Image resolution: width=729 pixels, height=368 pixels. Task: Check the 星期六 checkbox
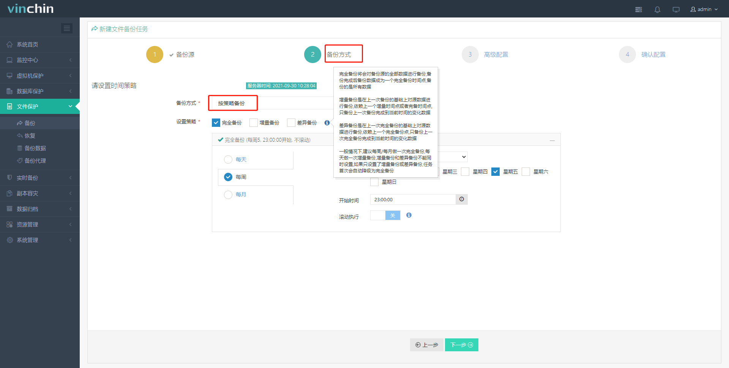(x=526, y=172)
